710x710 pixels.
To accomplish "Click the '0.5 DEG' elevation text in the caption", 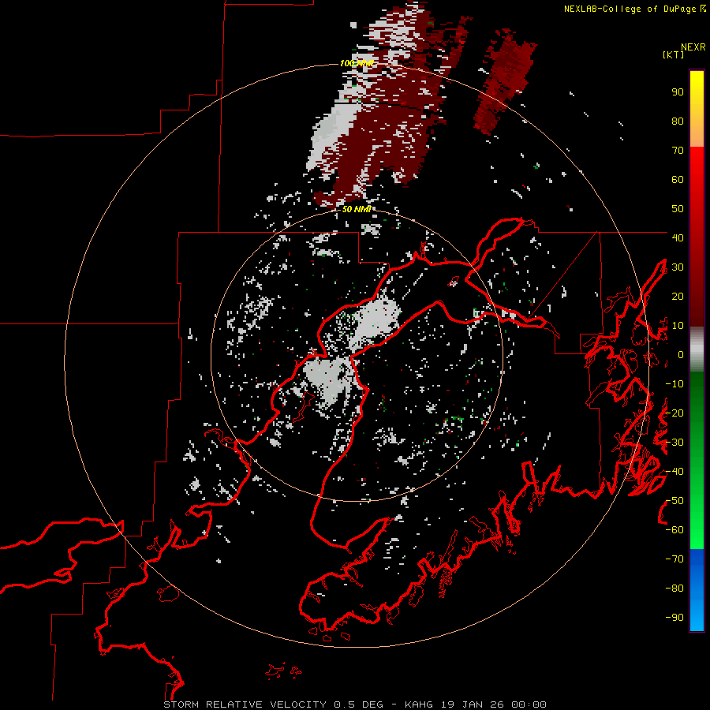I will [359, 704].
